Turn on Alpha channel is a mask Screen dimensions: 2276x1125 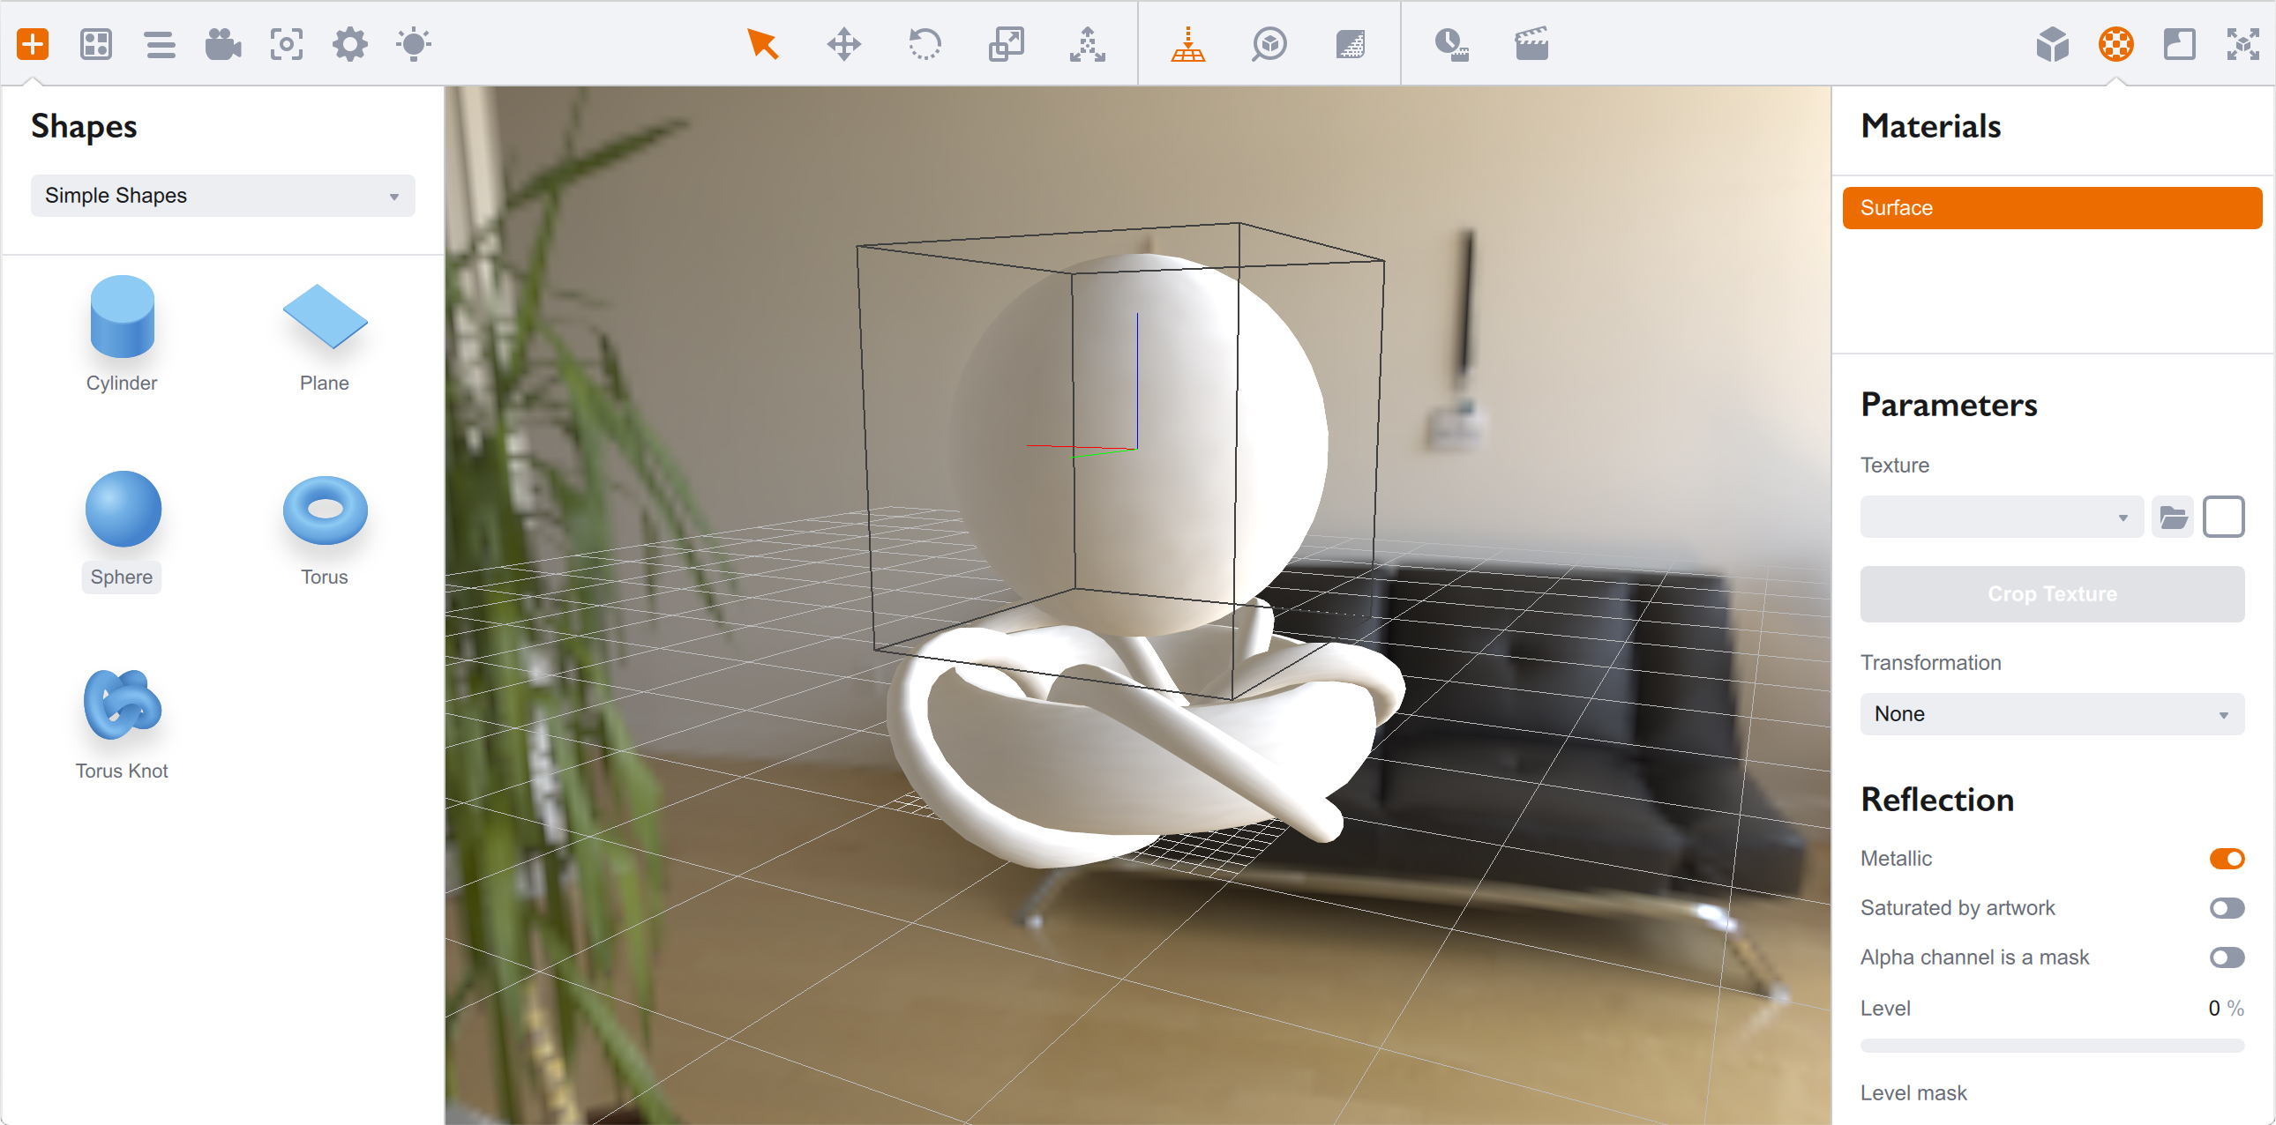(x=2226, y=957)
